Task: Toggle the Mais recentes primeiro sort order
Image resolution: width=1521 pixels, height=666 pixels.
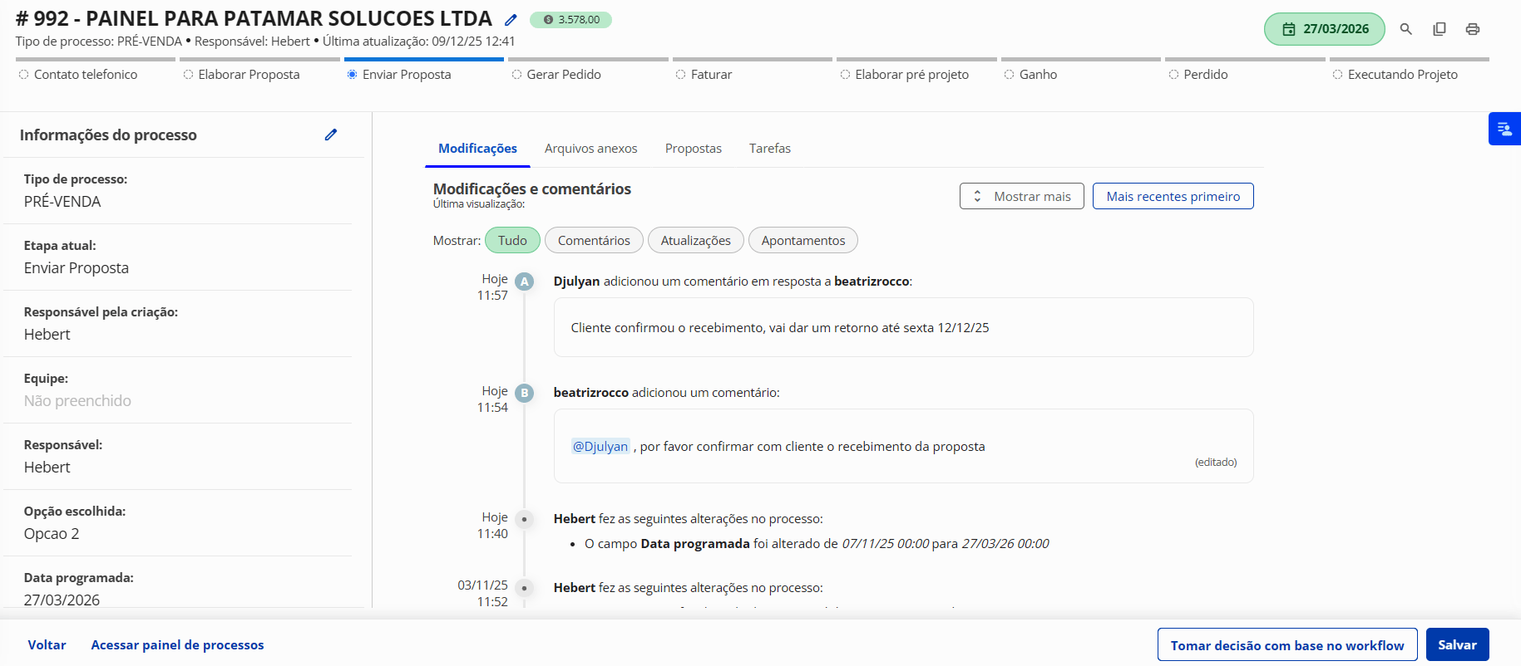Action: 1173,197
